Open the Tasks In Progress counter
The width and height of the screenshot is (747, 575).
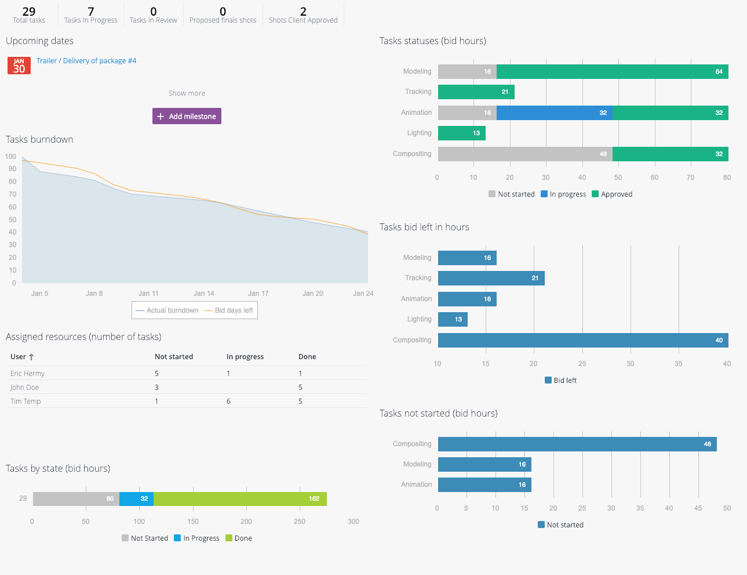click(x=91, y=15)
